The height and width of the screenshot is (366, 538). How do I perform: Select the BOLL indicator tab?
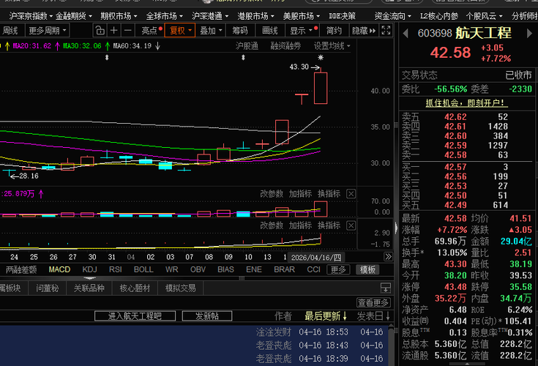(143, 269)
